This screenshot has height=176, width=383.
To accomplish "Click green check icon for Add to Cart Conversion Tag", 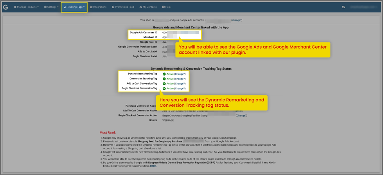I will 164,84.
